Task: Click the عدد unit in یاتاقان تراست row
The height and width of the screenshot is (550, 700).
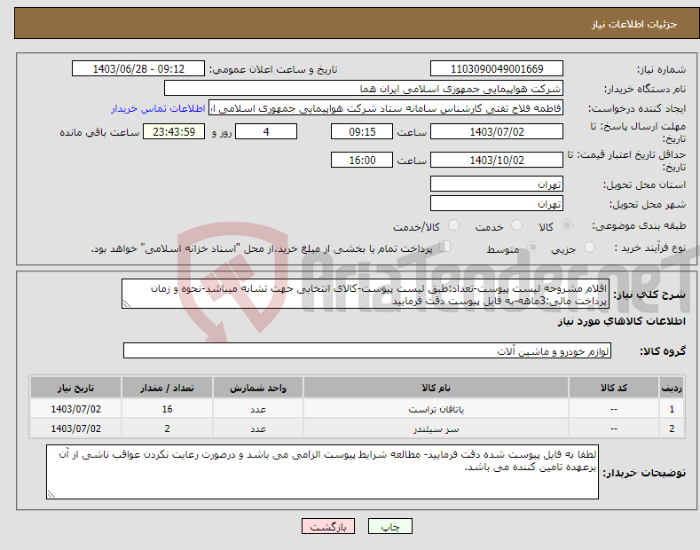Action: point(258,409)
